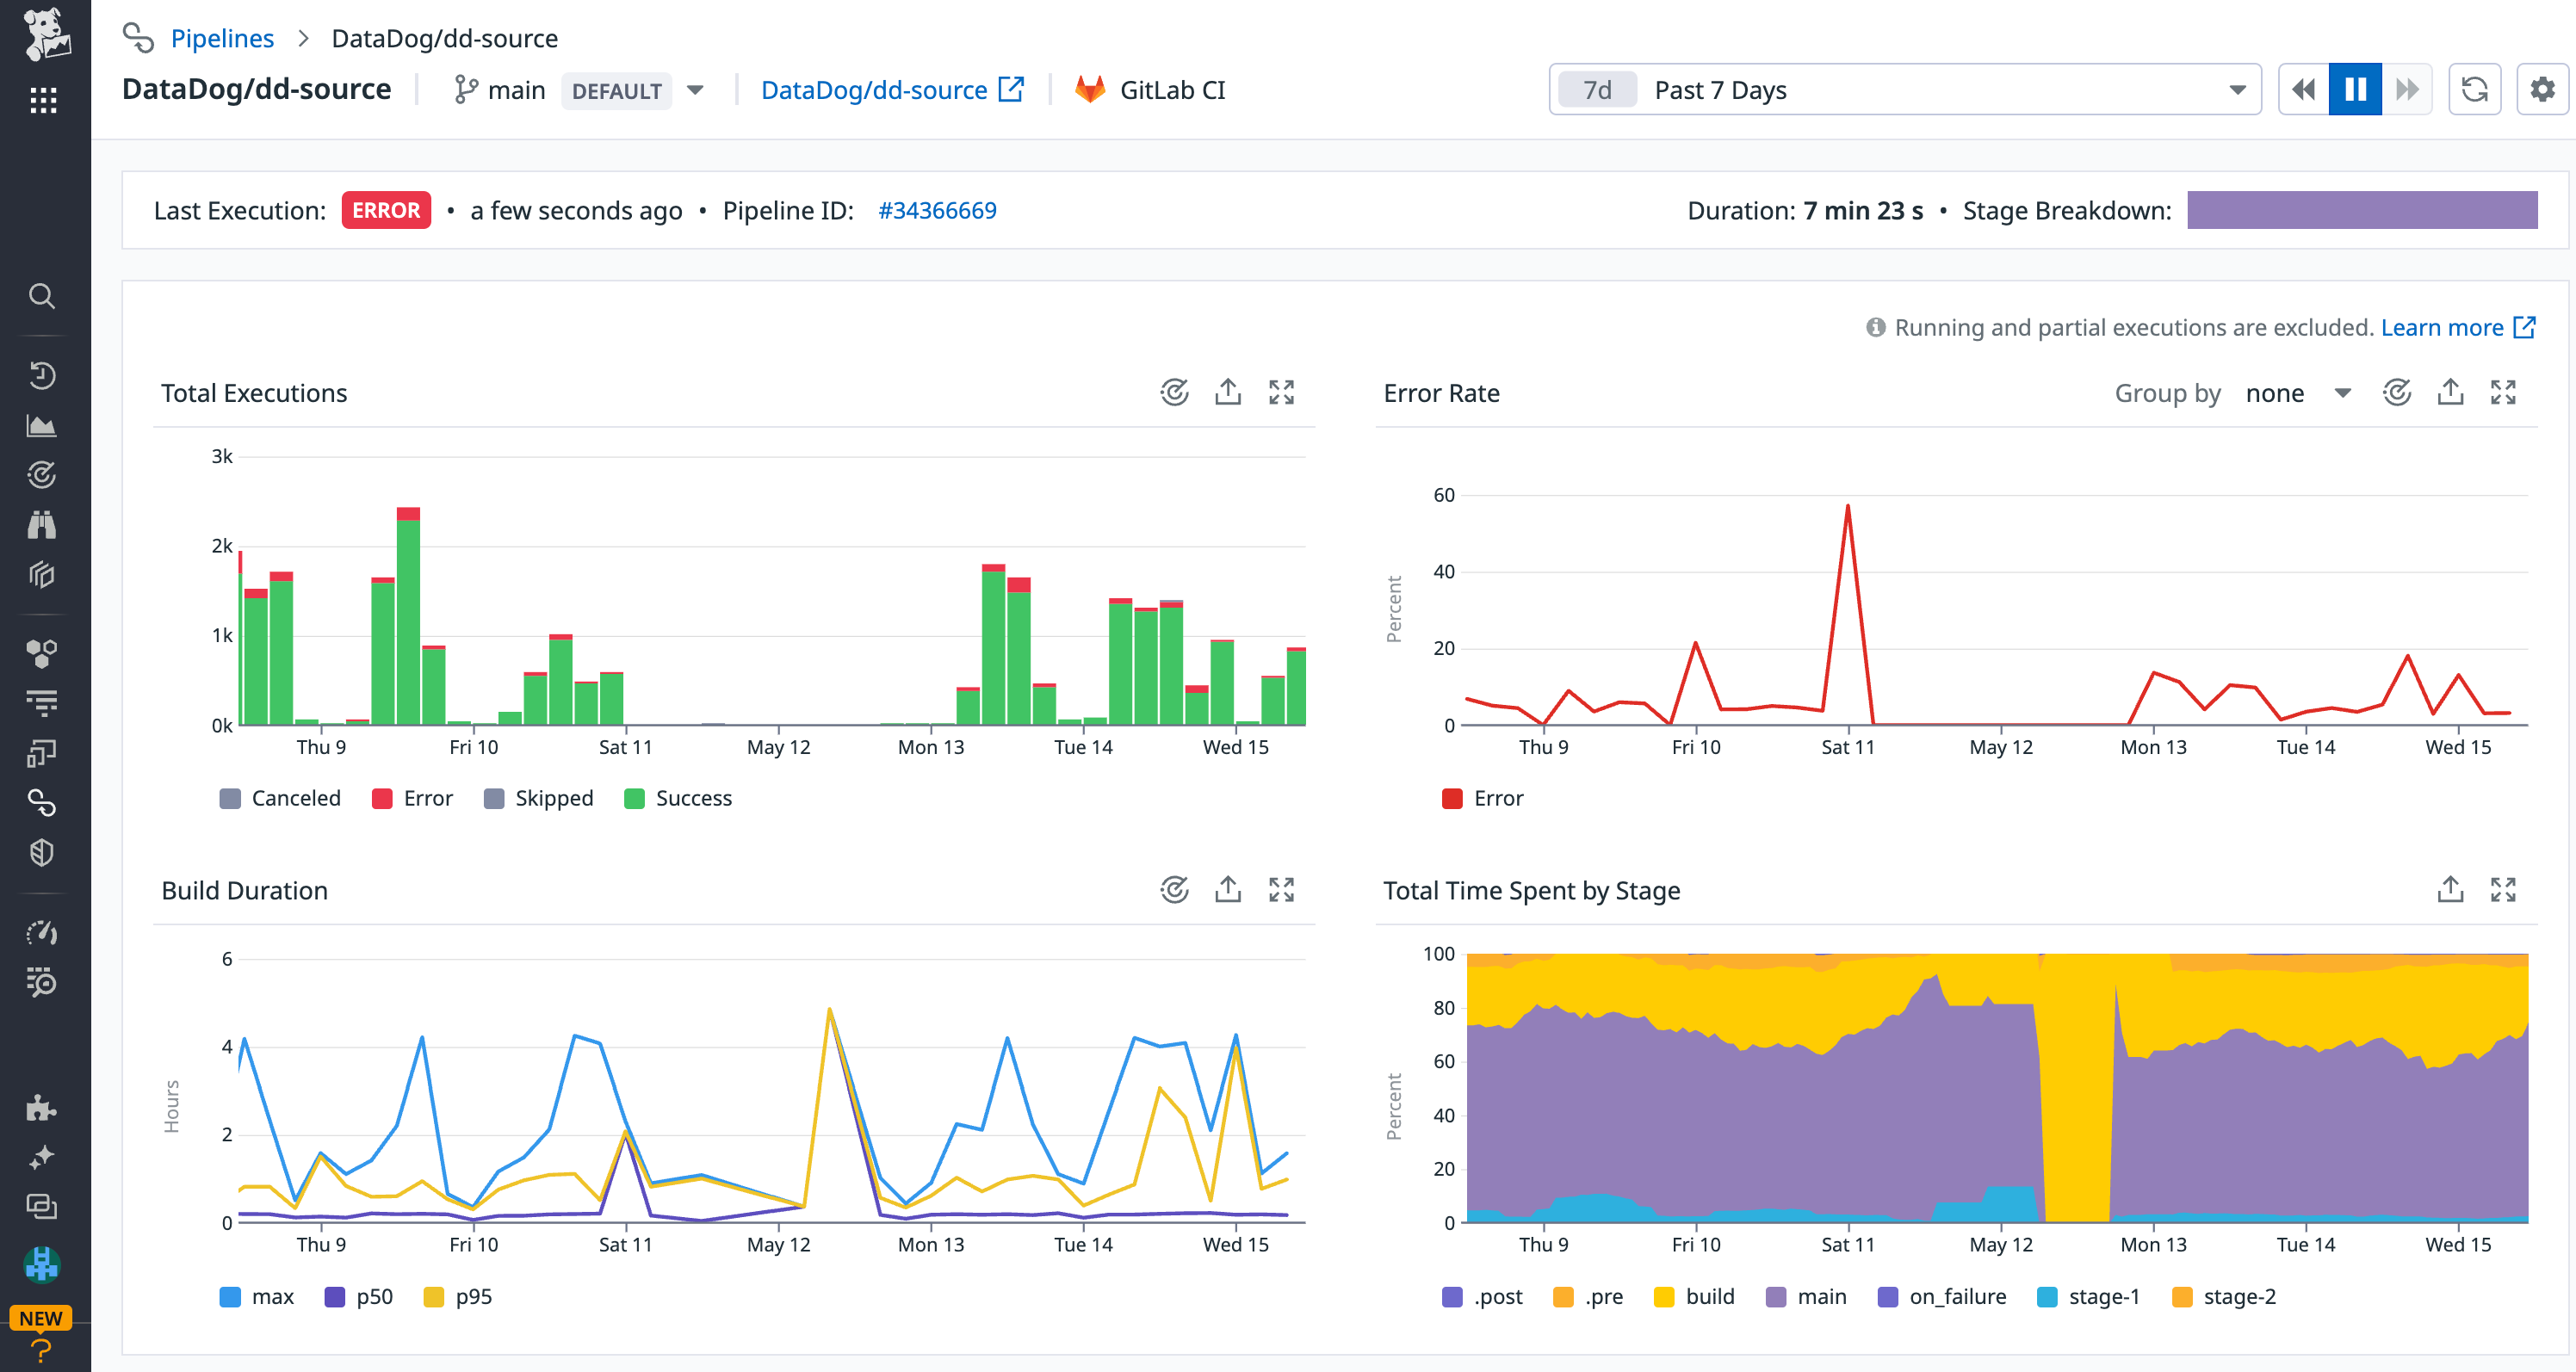Viewport: 2576px width, 1372px height.
Task: Click the Learn more link
Action: [x=2447, y=327]
